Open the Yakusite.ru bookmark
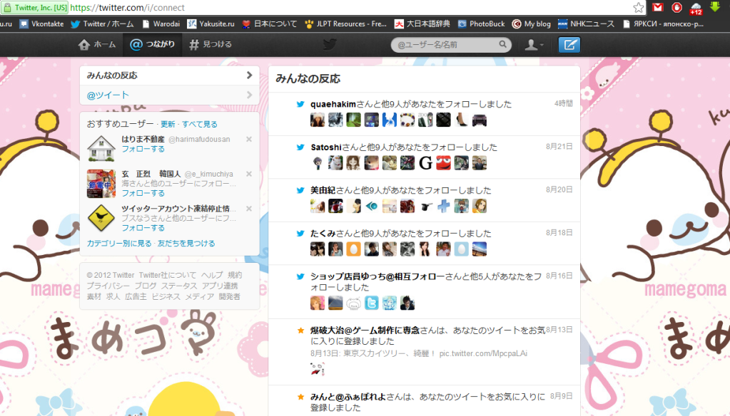730x416 pixels. (x=211, y=24)
